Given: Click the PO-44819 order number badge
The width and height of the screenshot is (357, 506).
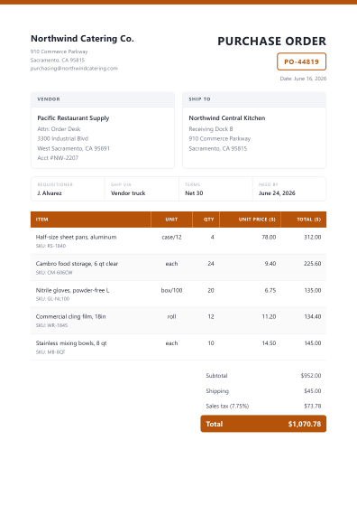Looking at the screenshot, I should 301,61.
